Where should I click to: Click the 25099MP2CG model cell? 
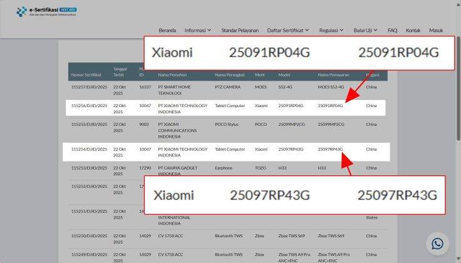(x=291, y=125)
